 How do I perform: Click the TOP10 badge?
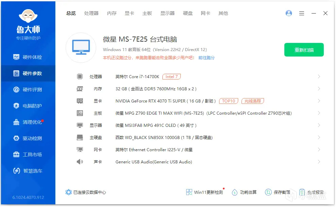click(x=228, y=101)
